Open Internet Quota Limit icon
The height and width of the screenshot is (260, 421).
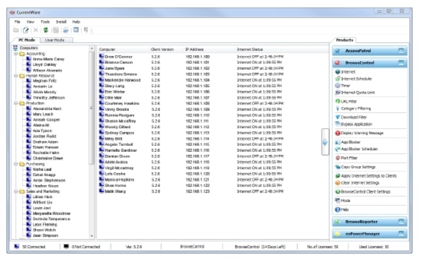pyautogui.click(x=338, y=92)
